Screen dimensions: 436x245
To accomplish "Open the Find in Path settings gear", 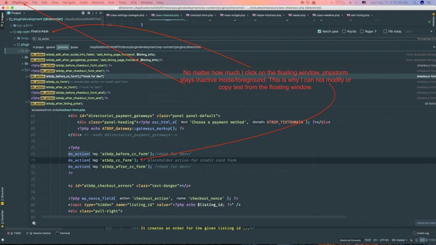I will [34, 223].
